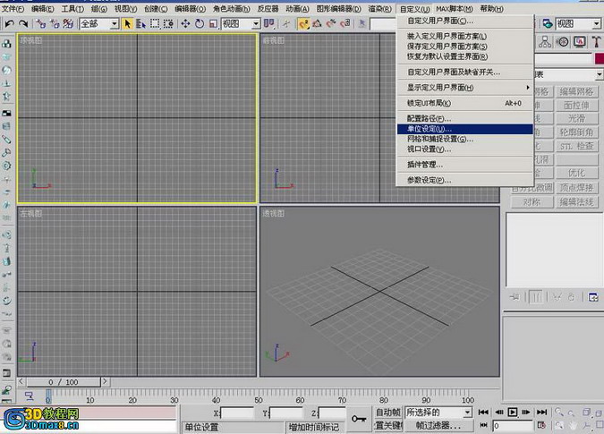This screenshot has width=604, height=434.
Task: Click the time slider showing 0 / 100
Action: (64, 382)
